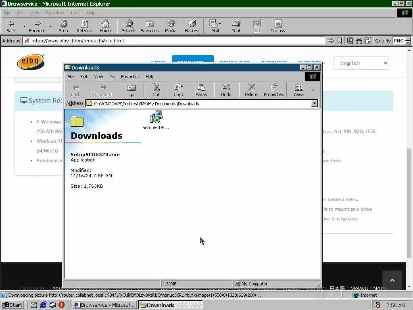Open the IE Favorites pane

point(149,26)
